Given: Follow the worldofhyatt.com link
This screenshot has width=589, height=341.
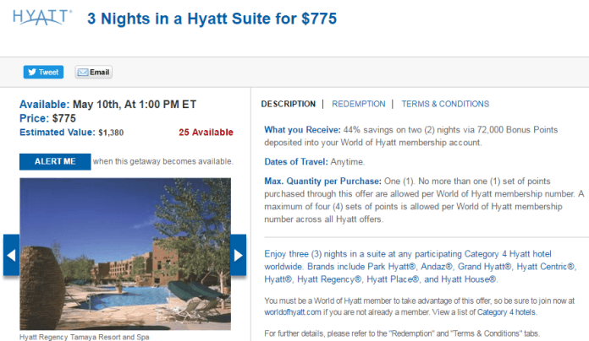Looking at the screenshot, I should [x=293, y=312].
